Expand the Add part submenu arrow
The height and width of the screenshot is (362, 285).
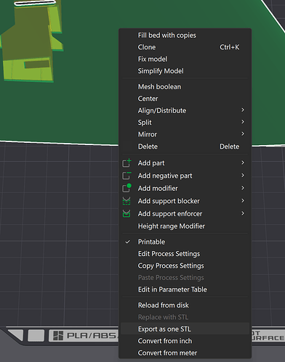[x=243, y=163]
